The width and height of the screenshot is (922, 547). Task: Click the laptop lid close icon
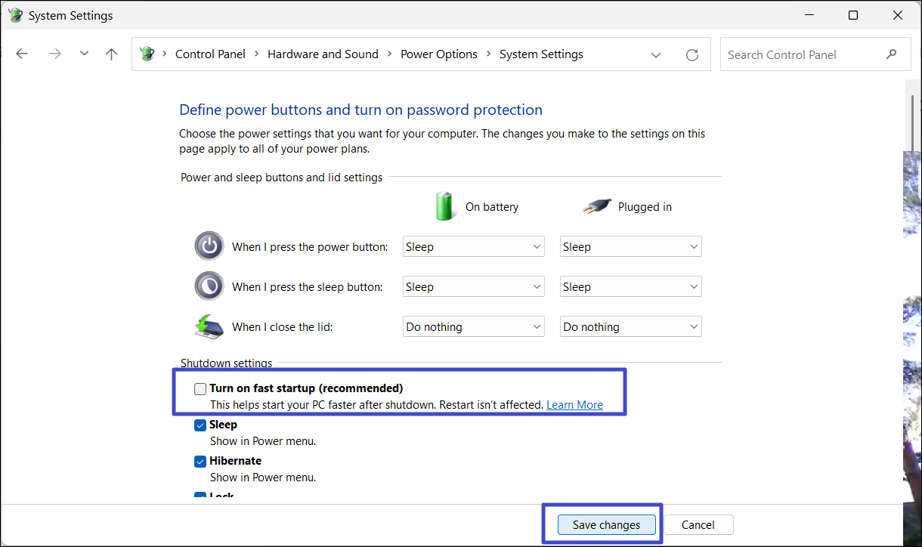pos(209,326)
